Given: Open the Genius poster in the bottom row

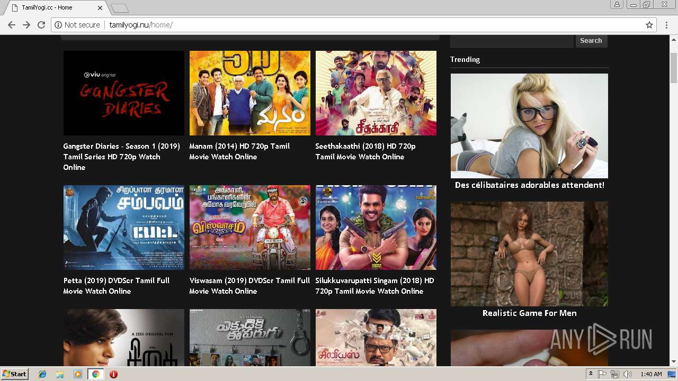Looking at the screenshot, I should click(376, 338).
